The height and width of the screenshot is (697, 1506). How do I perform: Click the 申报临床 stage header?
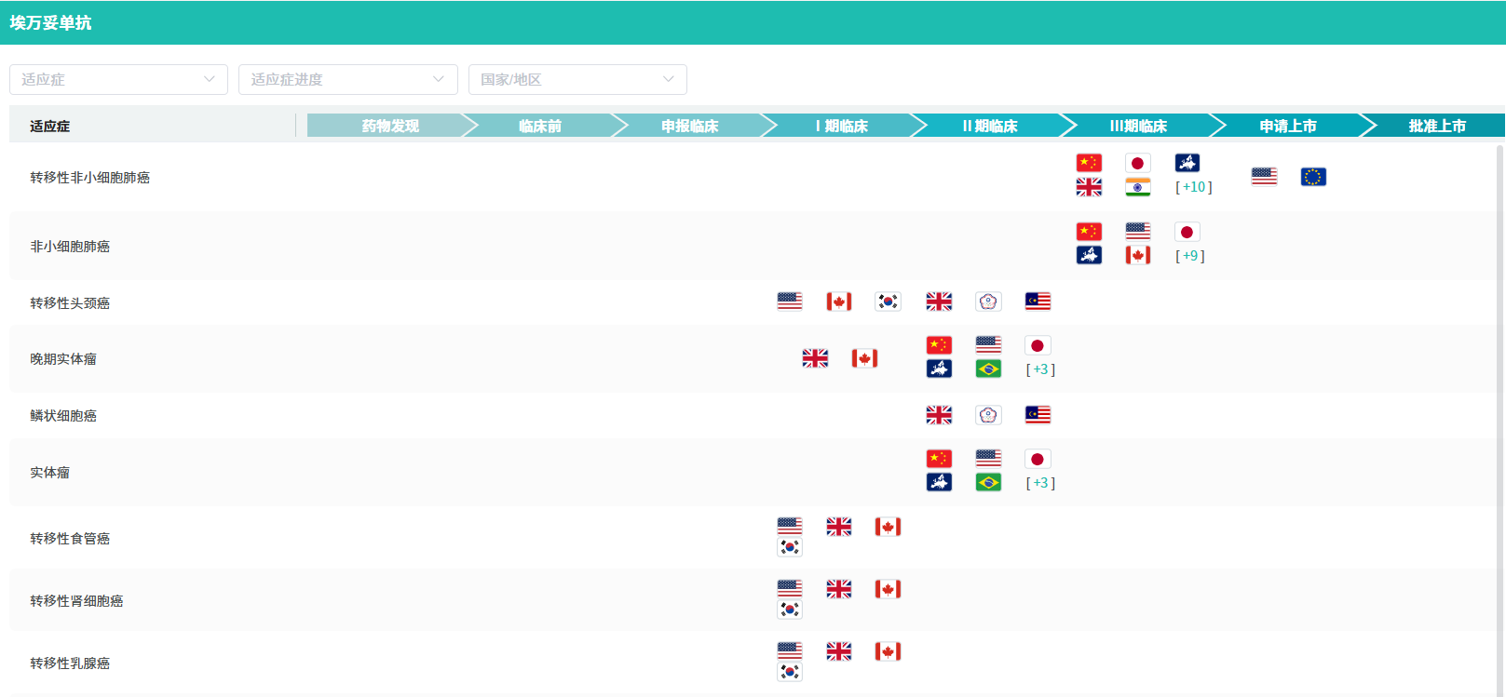pos(689,126)
